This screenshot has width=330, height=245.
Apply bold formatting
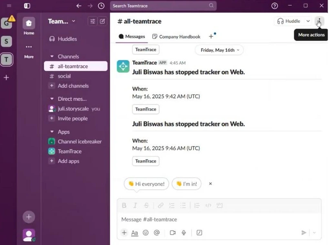point(124,205)
